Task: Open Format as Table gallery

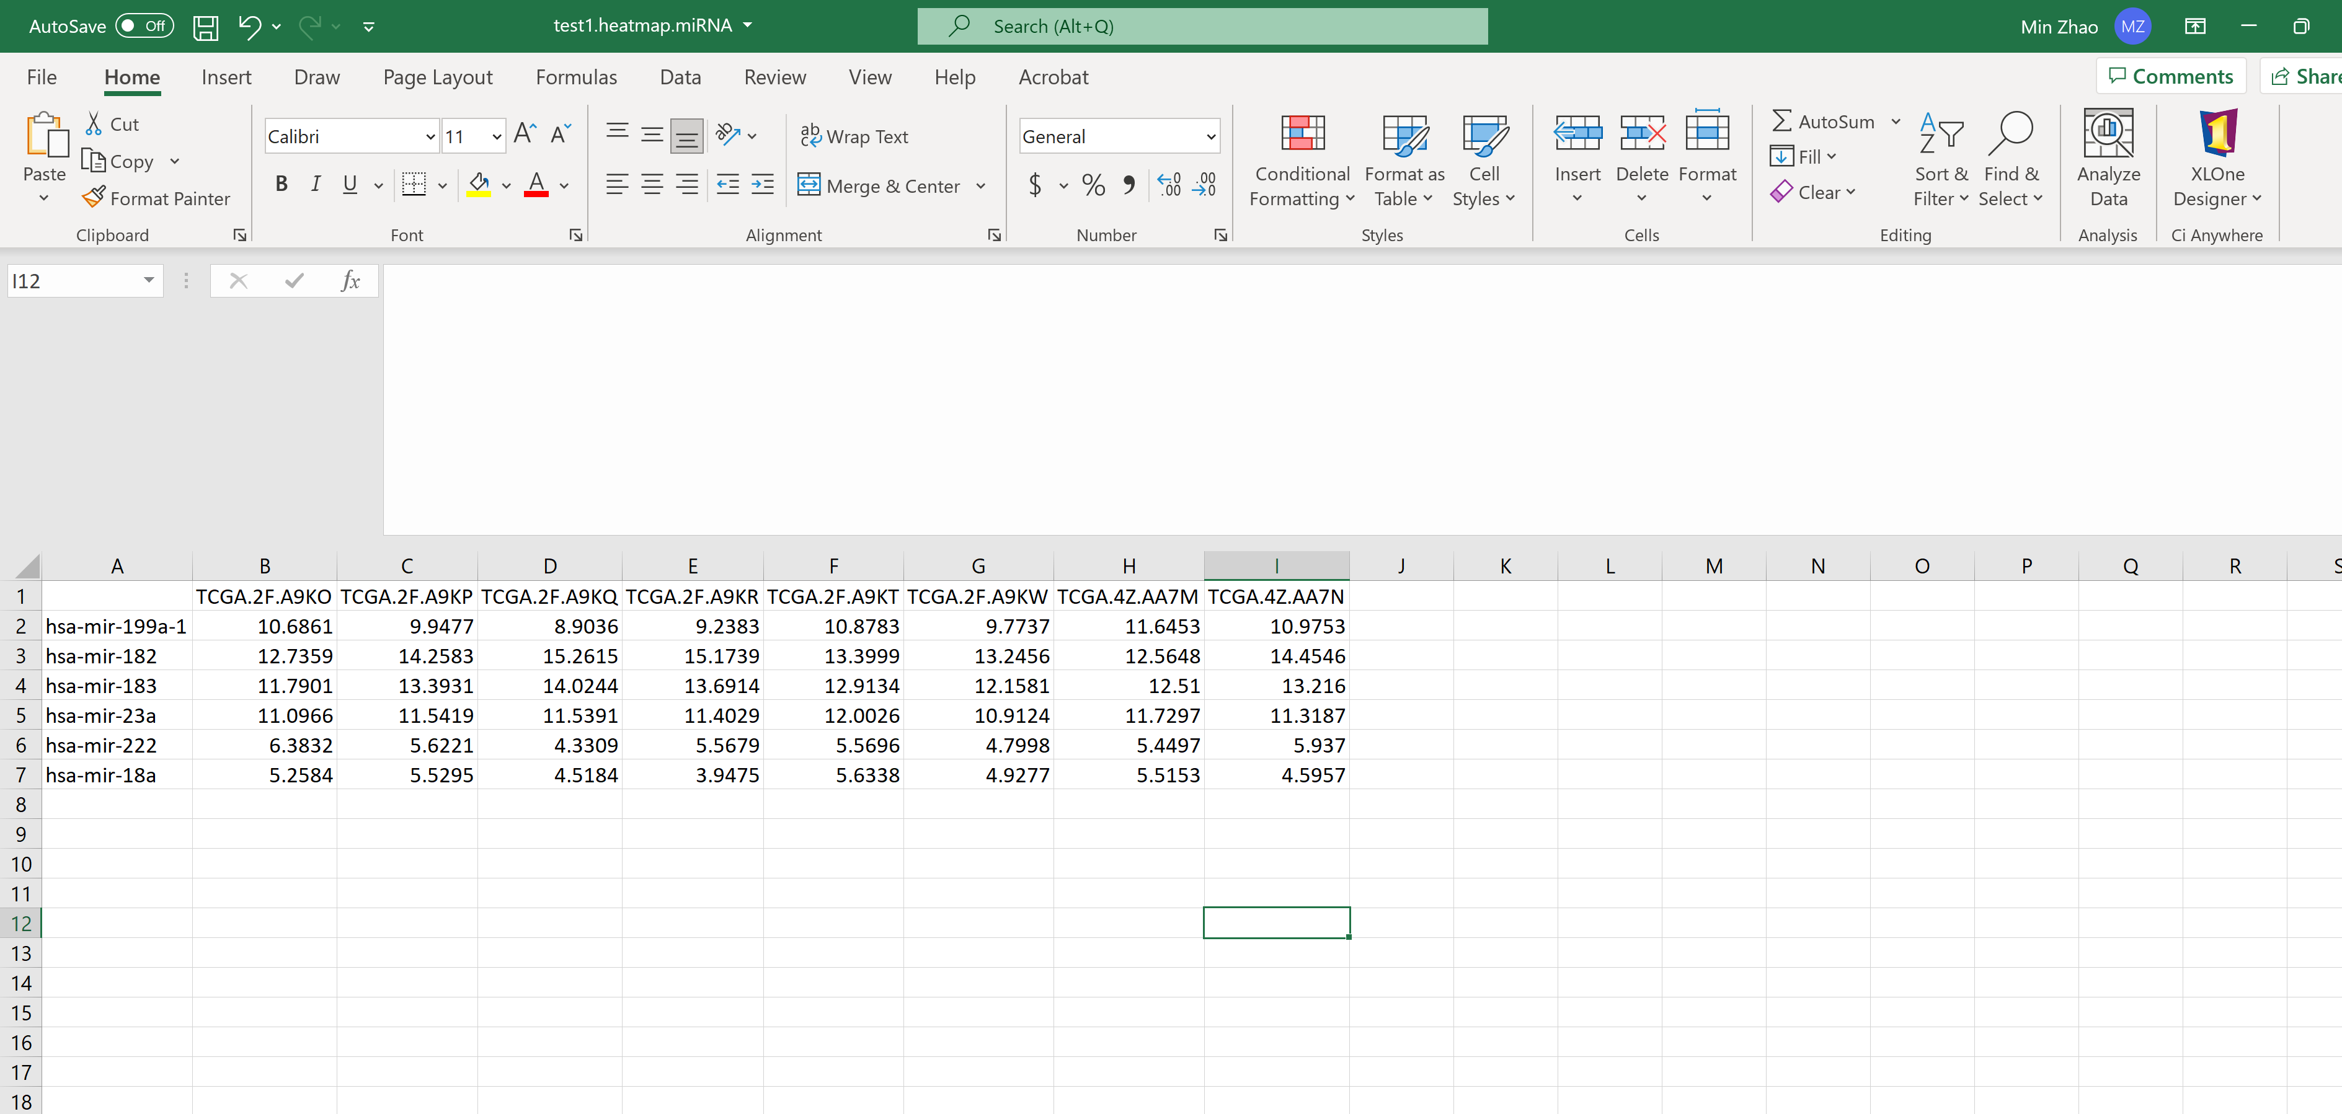Action: [x=1404, y=161]
